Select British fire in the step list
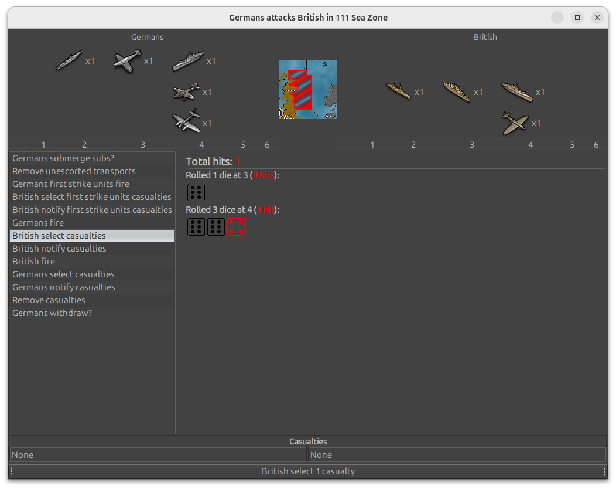 pyautogui.click(x=34, y=262)
